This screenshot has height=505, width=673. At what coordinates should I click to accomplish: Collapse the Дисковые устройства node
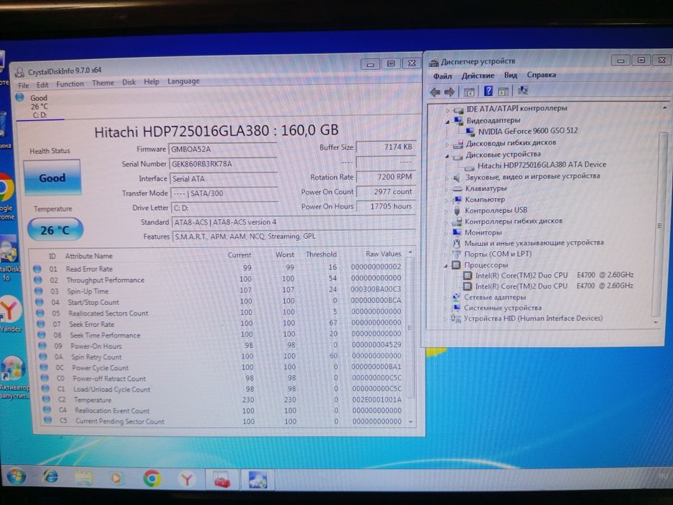point(447,156)
